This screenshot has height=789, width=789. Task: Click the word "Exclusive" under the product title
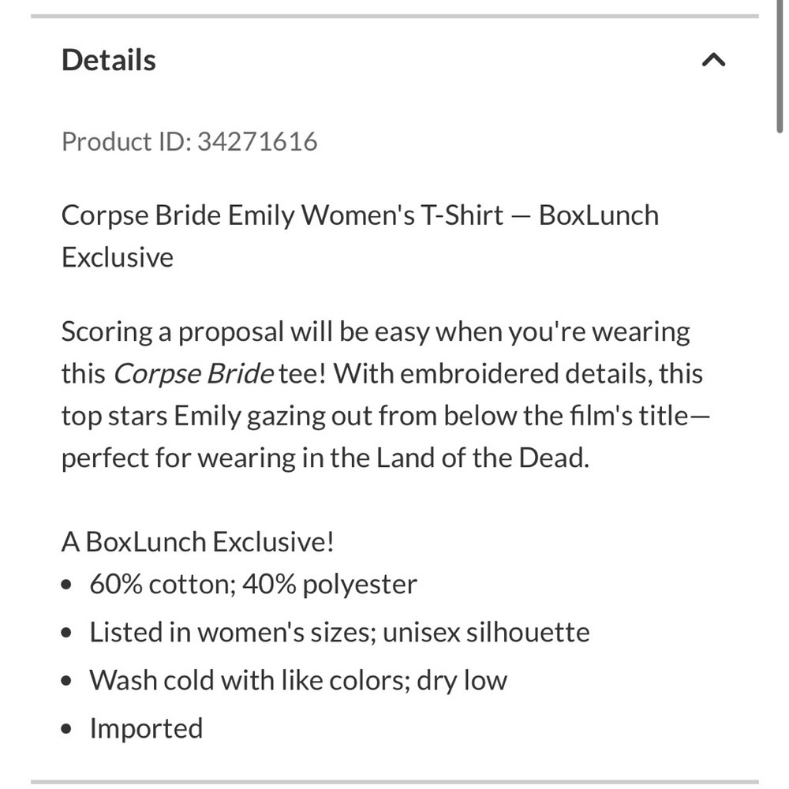tap(118, 257)
